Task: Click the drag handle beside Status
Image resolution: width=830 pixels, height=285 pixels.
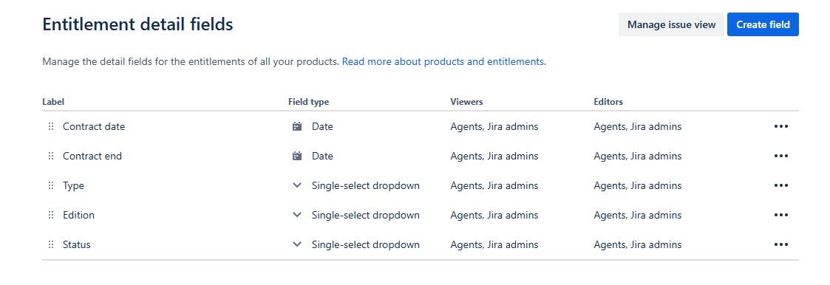Action: click(x=51, y=245)
